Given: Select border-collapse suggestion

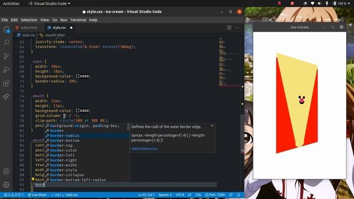Looking at the screenshot, I should [87, 175].
